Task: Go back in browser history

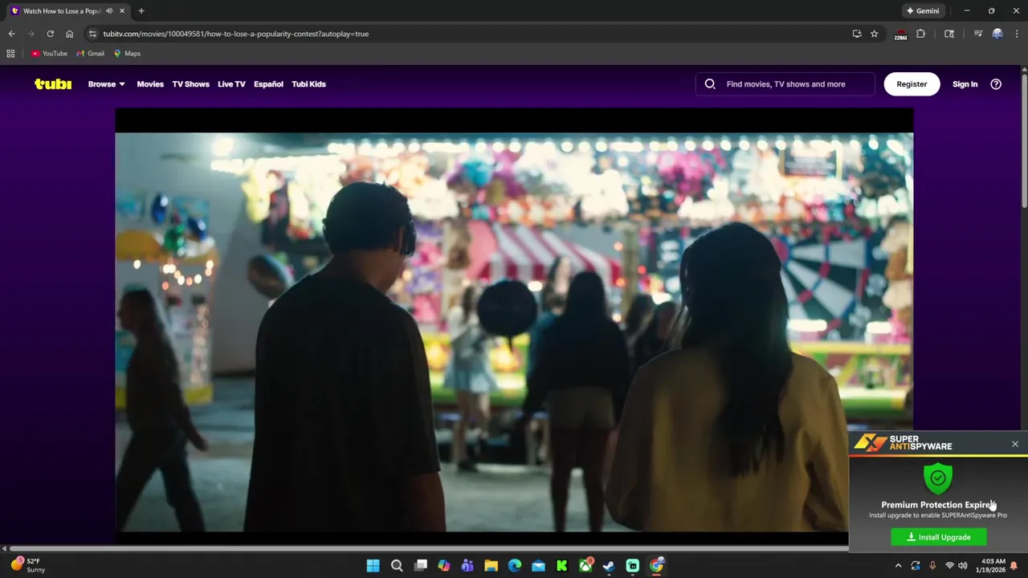Action: [x=11, y=34]
